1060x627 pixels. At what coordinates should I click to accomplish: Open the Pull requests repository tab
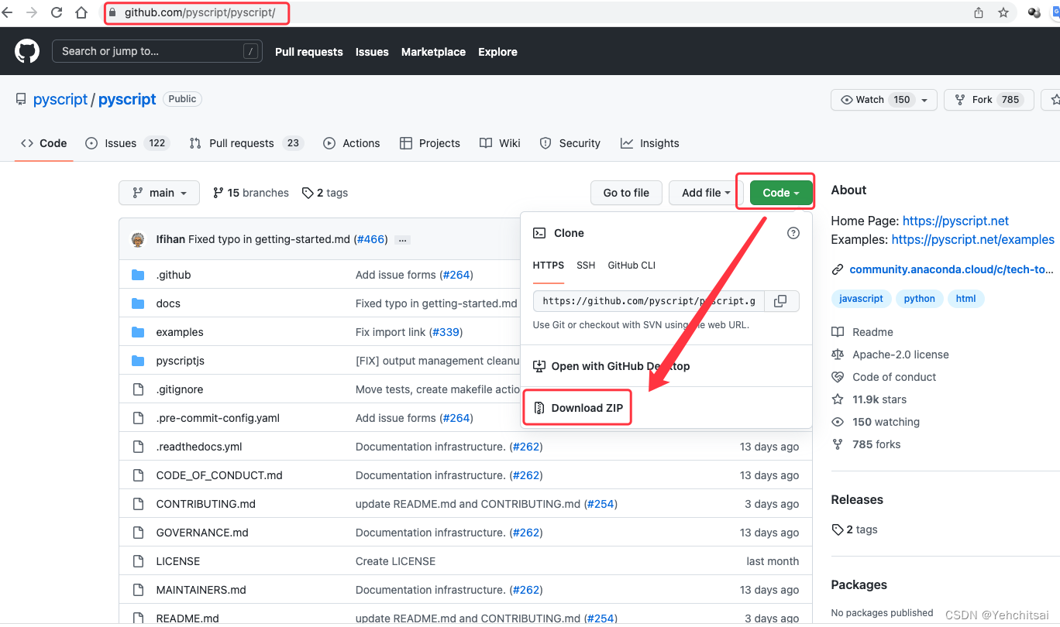tap(246, 143)
